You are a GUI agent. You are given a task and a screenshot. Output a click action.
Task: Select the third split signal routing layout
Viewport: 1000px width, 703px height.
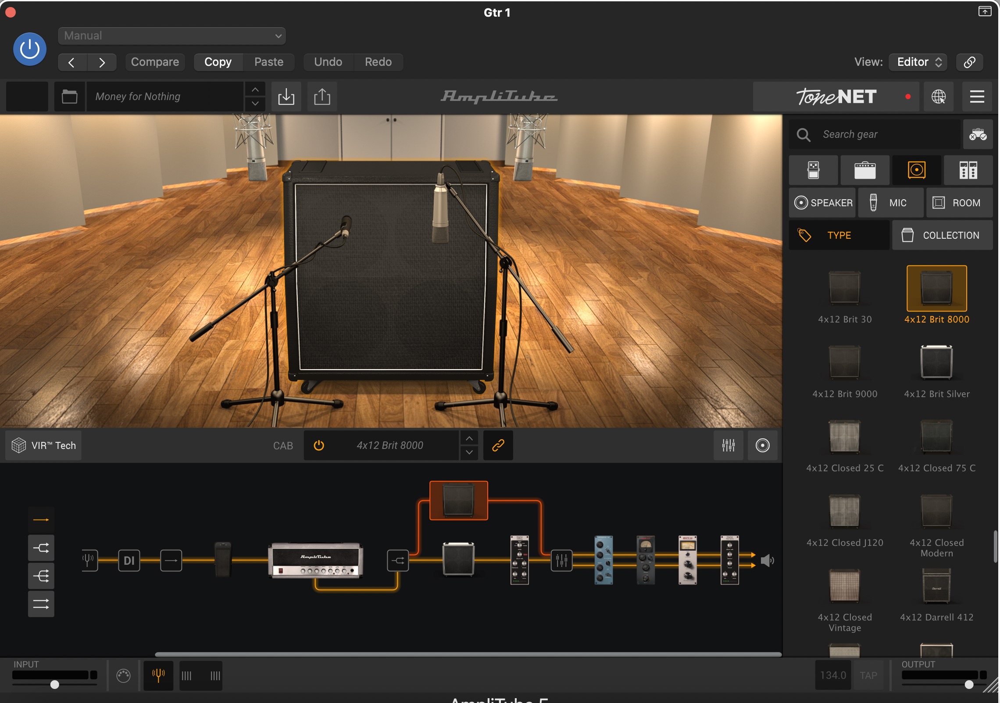(41, 576)
